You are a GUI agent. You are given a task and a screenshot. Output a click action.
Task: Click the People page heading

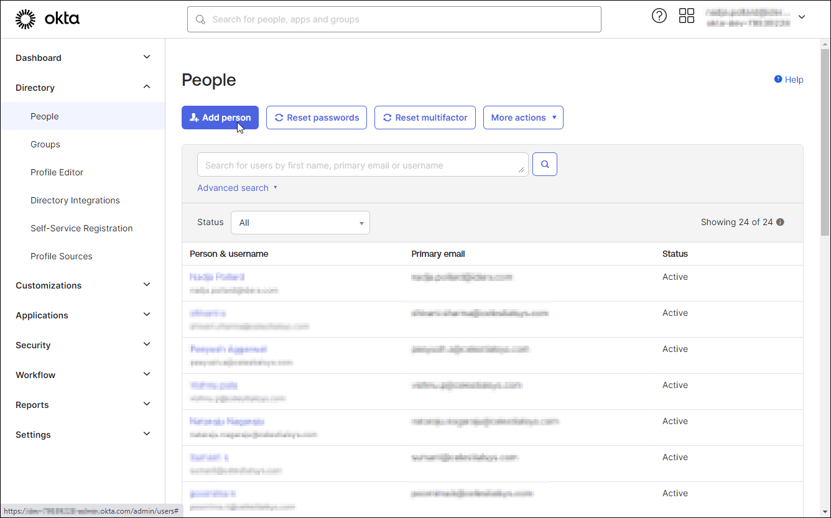pyautogui.click(x=209, y=80)
